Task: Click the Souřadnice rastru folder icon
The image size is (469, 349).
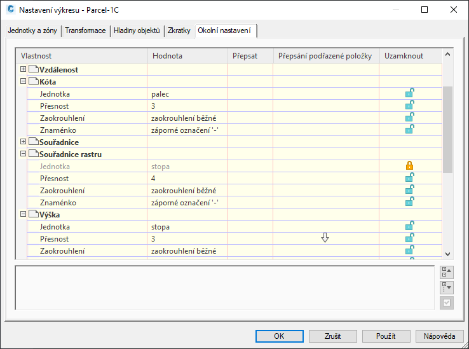Action: [x=34, y=154]
